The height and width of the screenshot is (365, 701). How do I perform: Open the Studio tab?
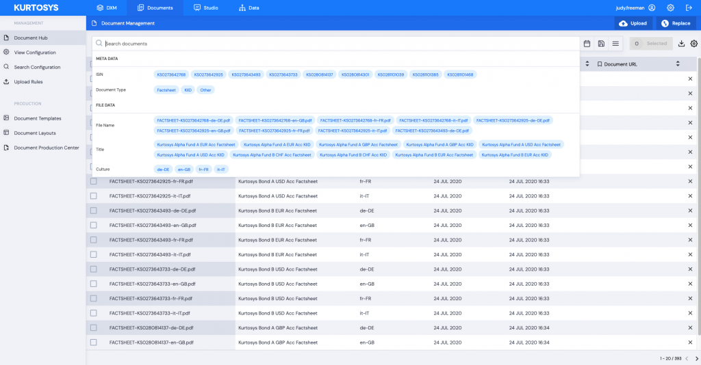(205, 8)
